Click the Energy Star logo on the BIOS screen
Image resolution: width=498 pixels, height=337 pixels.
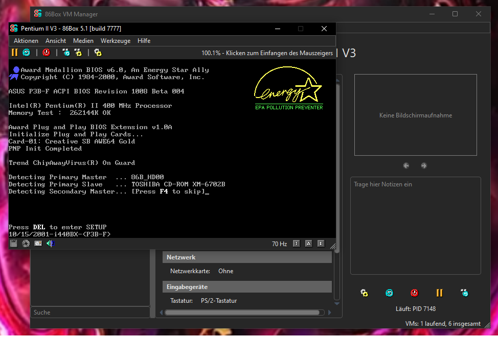point(289,88)
